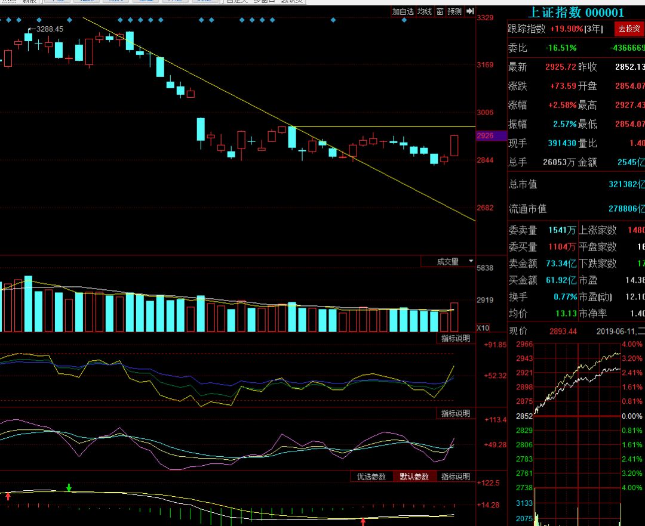Viewport: 645px width, 526px height.
Task: Add the index via 加自选
Action: point(403,11)
